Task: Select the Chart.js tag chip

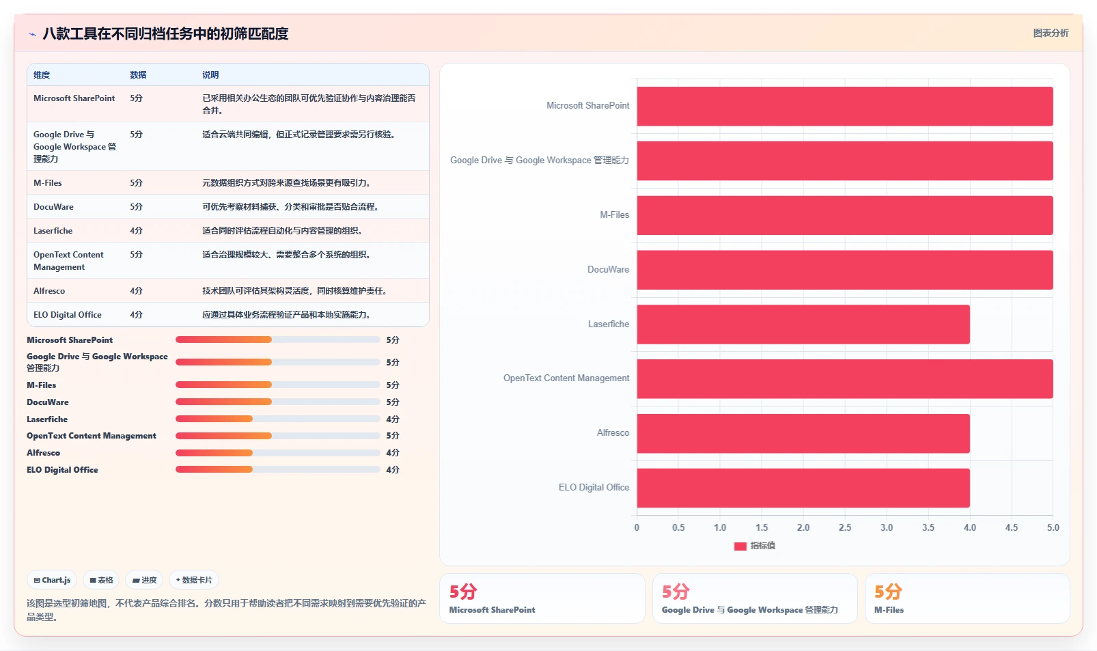Action: [52, 580]
